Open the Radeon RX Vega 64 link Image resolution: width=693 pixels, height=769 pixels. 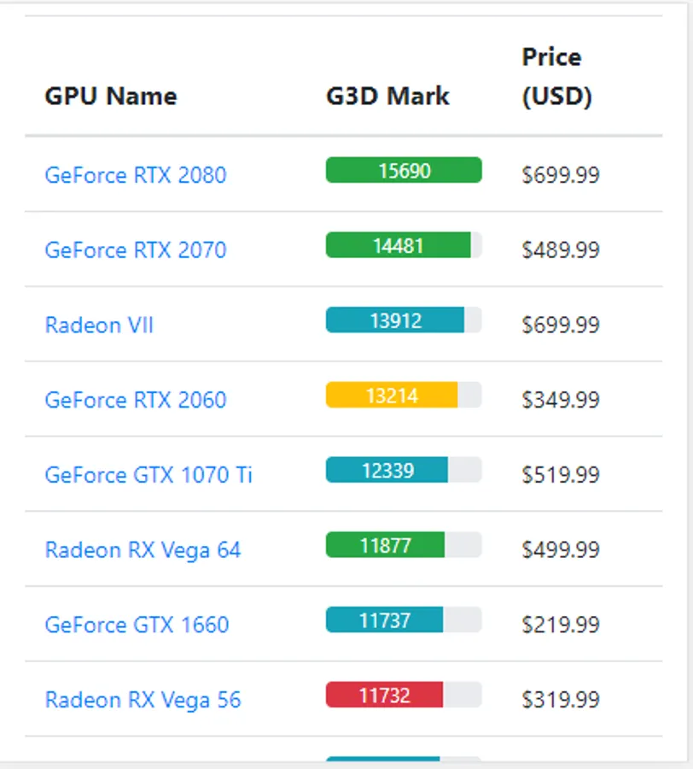[x=143, y=549]
